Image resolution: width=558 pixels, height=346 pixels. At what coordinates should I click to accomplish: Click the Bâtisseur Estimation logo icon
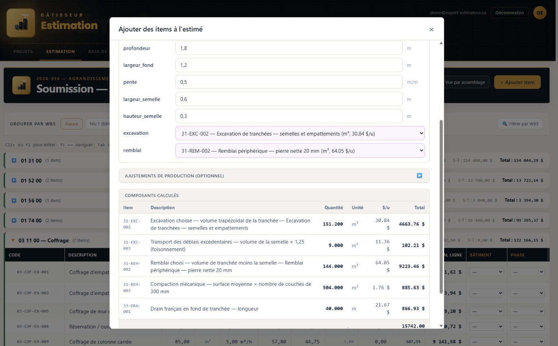pos(21,23)
